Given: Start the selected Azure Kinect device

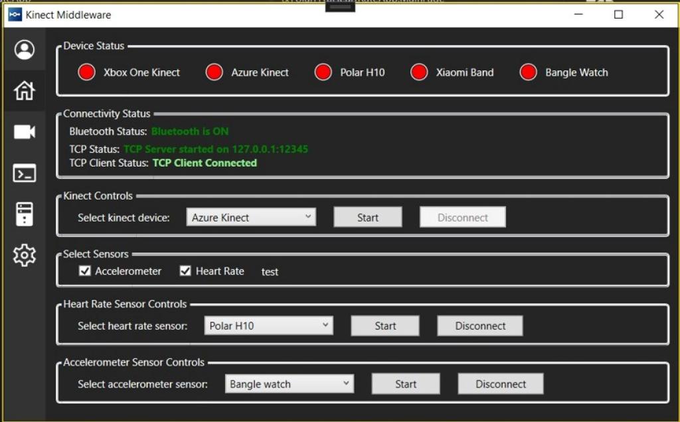Looking at the screenshot, I should pyautogui.click(x=367, y=216).
